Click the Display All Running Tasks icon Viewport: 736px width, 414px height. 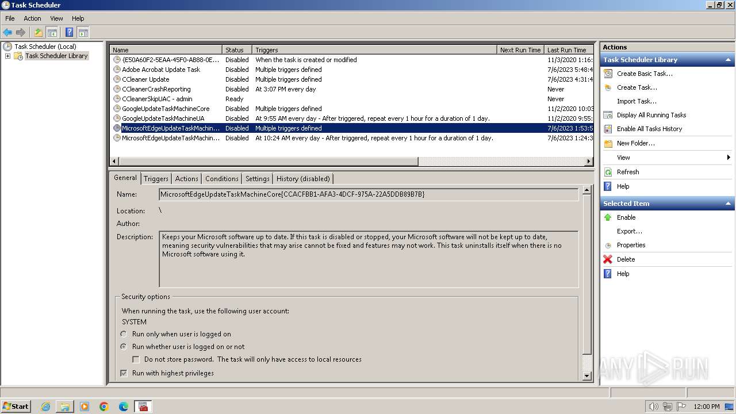608,115
